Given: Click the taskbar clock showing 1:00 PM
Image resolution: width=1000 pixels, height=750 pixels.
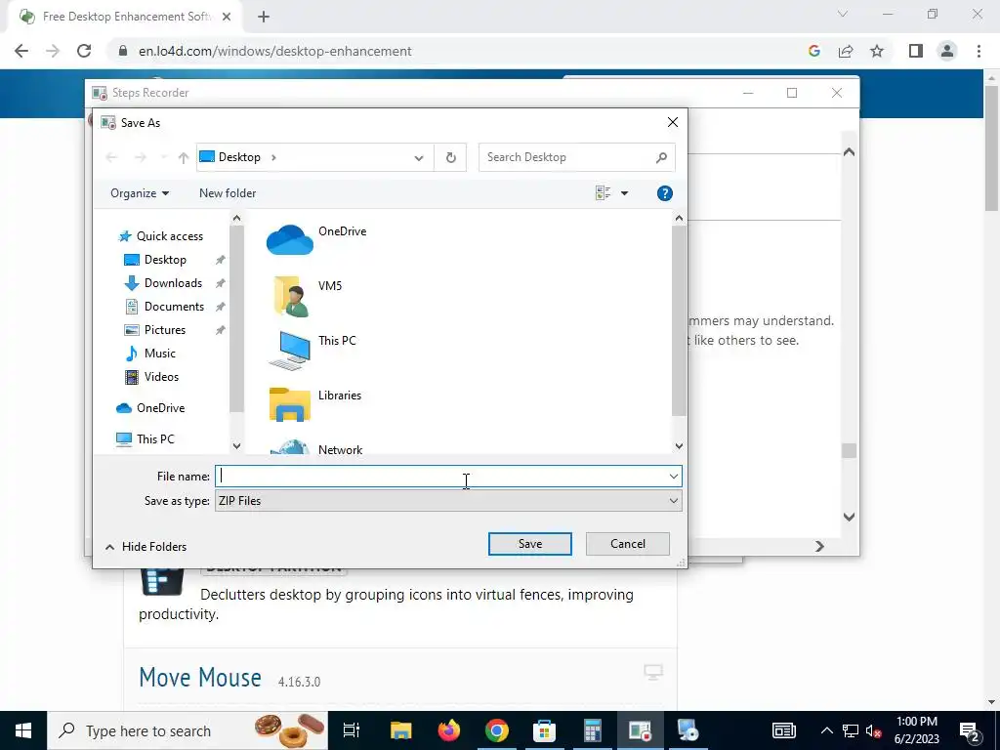Looking at the screenshot, I should coord(916,730).
